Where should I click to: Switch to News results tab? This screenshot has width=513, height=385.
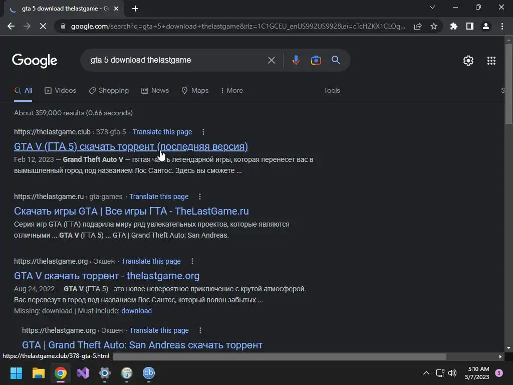[155, 91]
